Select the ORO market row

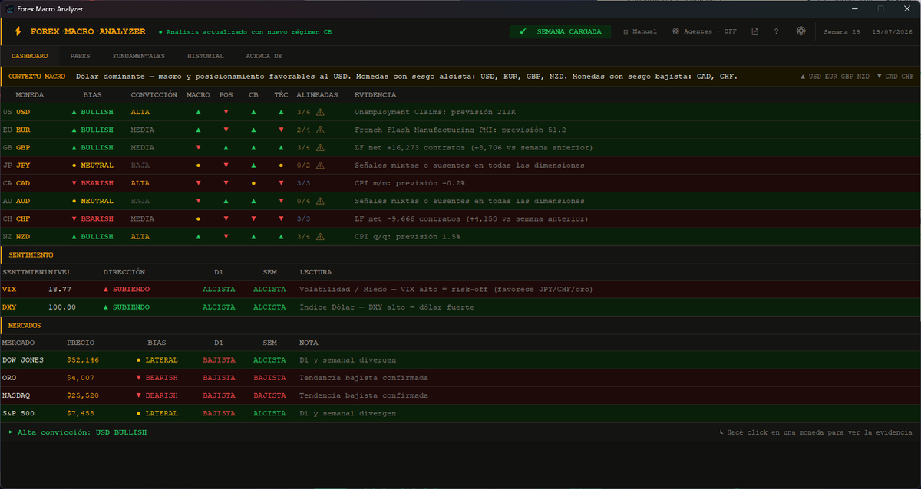point(460,378)
